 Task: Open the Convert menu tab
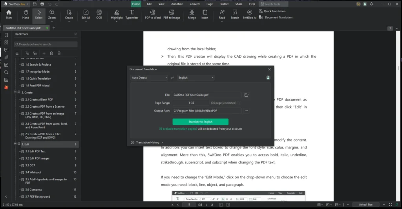click(195, 4)
